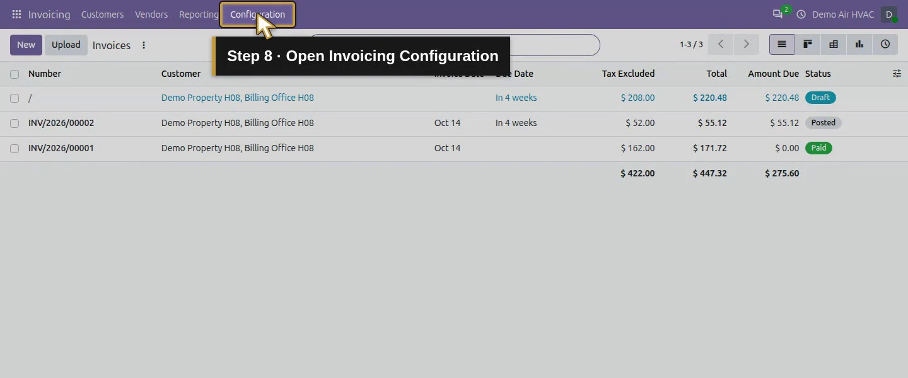
Task: Tick checkbox for INV/2026/00002
Action: pyautogui.click(x=15, y=123)
